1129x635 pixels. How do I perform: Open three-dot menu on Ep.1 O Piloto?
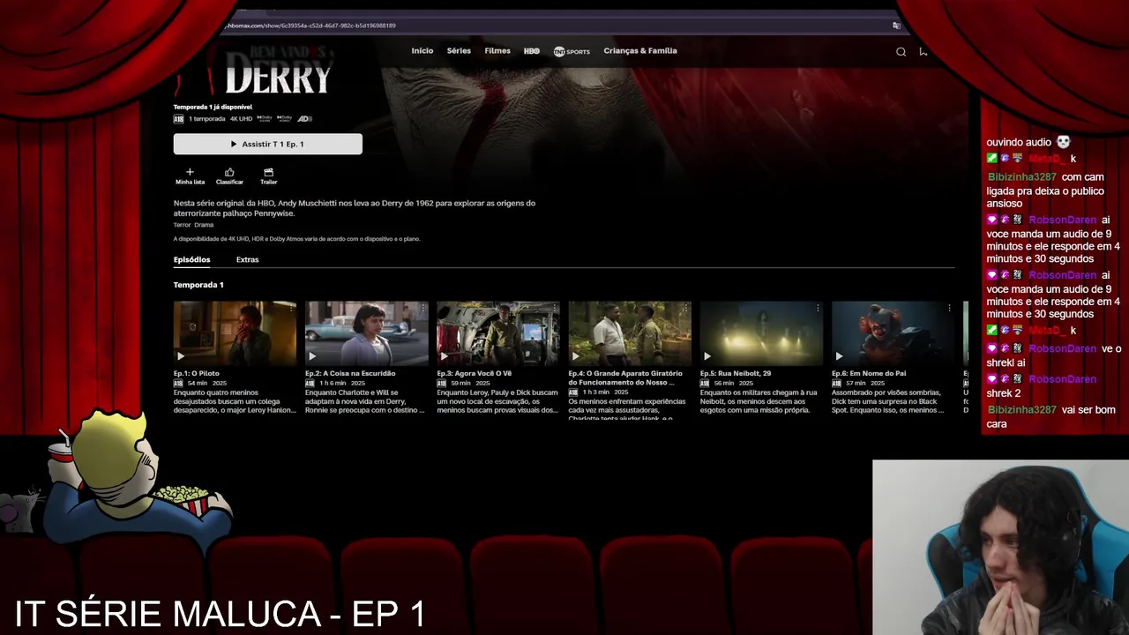pyautogui.click(x=291, y=308)
